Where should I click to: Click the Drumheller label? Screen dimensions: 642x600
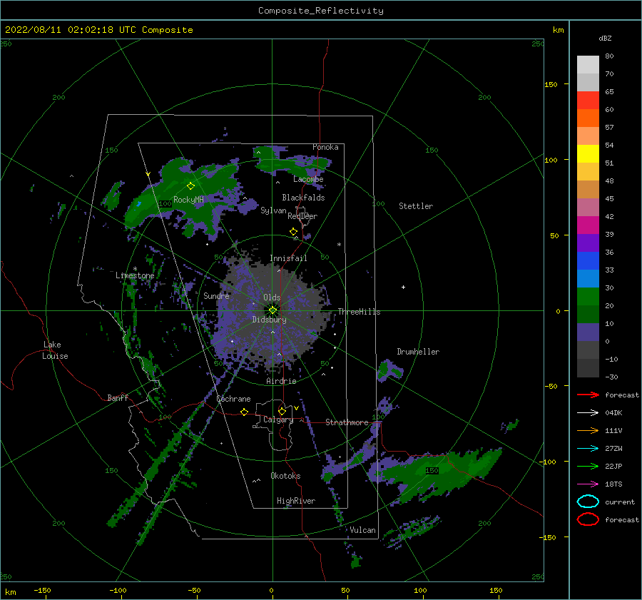[x=418, y=352]
